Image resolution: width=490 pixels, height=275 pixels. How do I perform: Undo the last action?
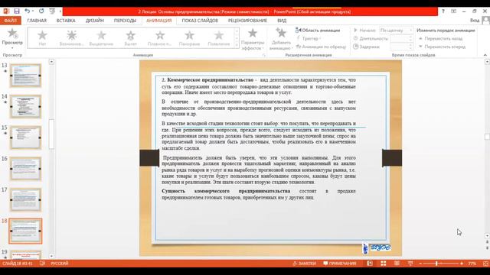pos(28,11)
